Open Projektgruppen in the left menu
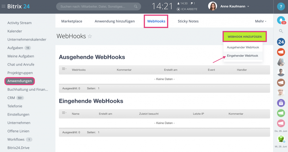Viewport: 288px width, 152px height. point(20,73)
